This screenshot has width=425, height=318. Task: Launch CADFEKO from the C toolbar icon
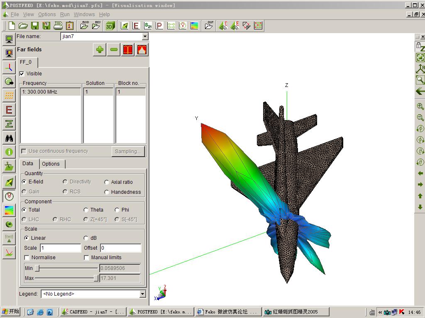click(223, 26)
